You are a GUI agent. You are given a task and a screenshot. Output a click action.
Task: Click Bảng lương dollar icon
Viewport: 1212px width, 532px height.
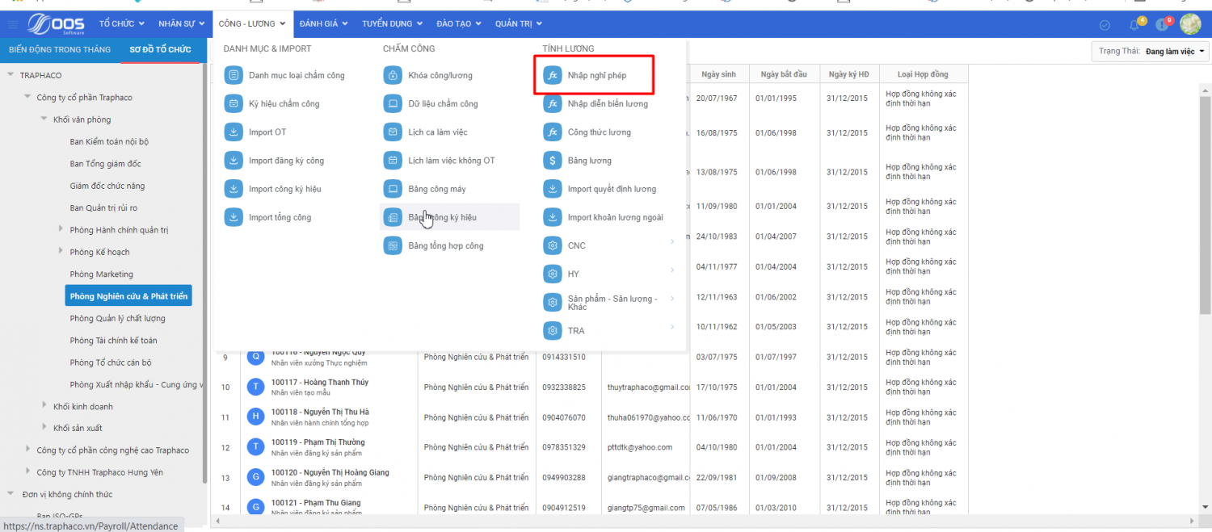[553, 161]
